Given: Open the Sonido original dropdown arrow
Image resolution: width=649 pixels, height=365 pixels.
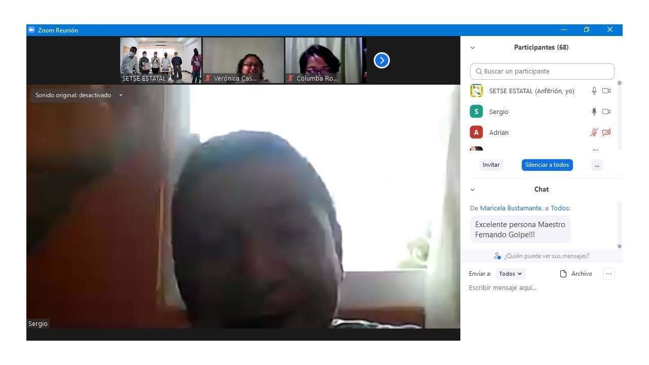Looking at the screenshot, I should [x=121, y=95].
